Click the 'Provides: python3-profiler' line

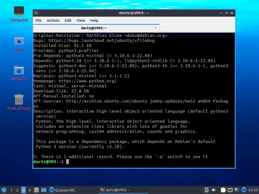click(x=66, y=51)
